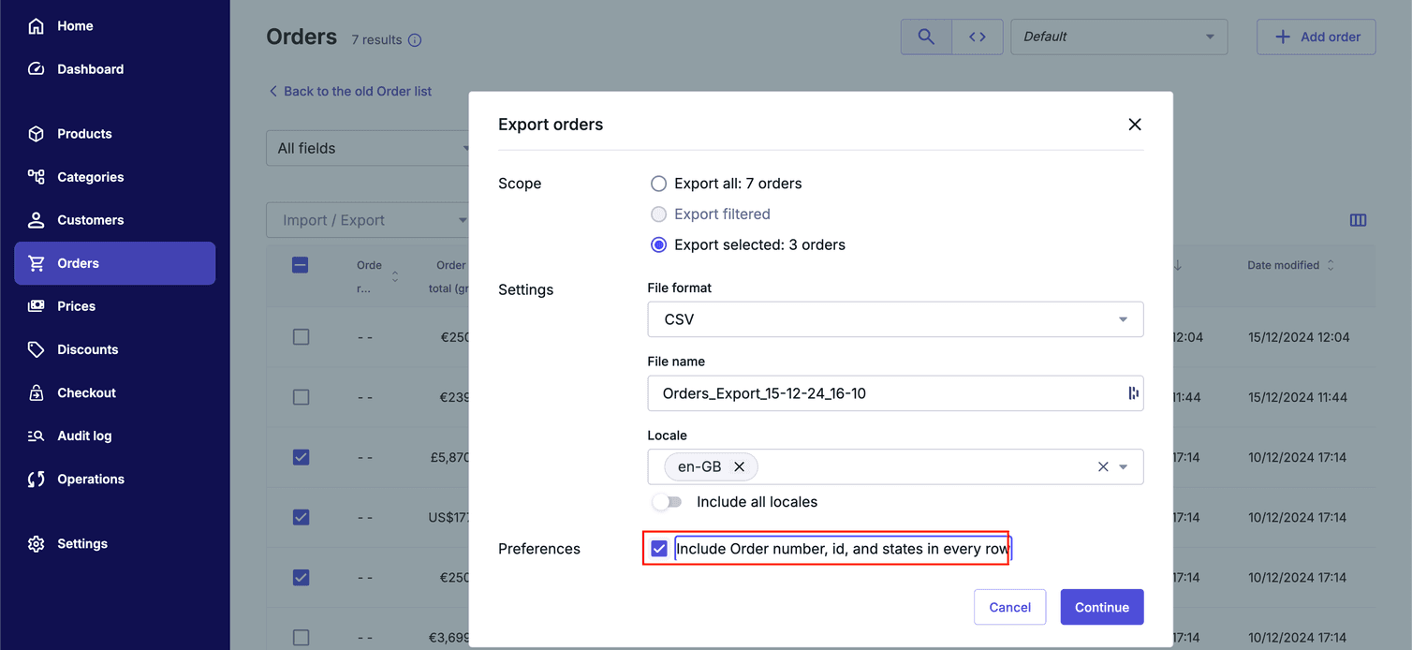The image size is (1412, 650).
Task: Open the advanced query code editor icon
Action: [x=978, y=37]
